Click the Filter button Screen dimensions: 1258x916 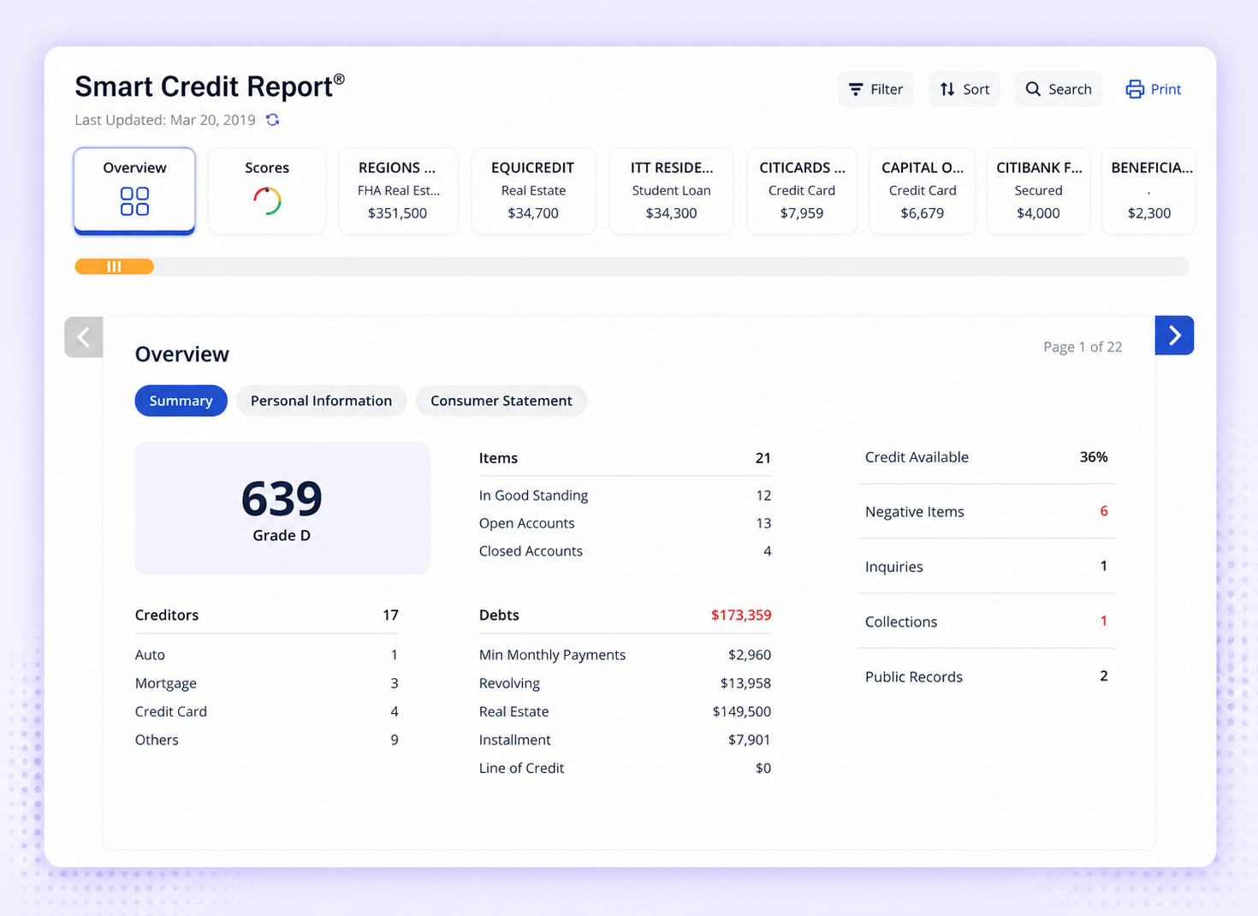point(875,89)
